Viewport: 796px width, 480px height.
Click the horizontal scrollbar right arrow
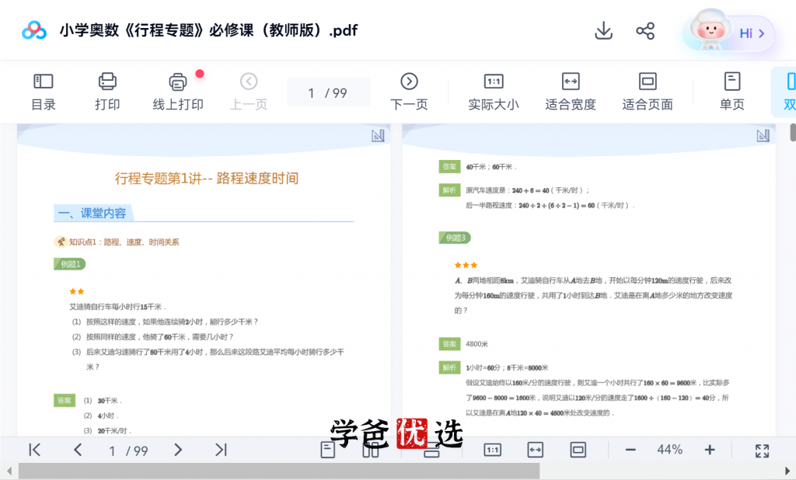pyautogui.click(x=787, y=471)
